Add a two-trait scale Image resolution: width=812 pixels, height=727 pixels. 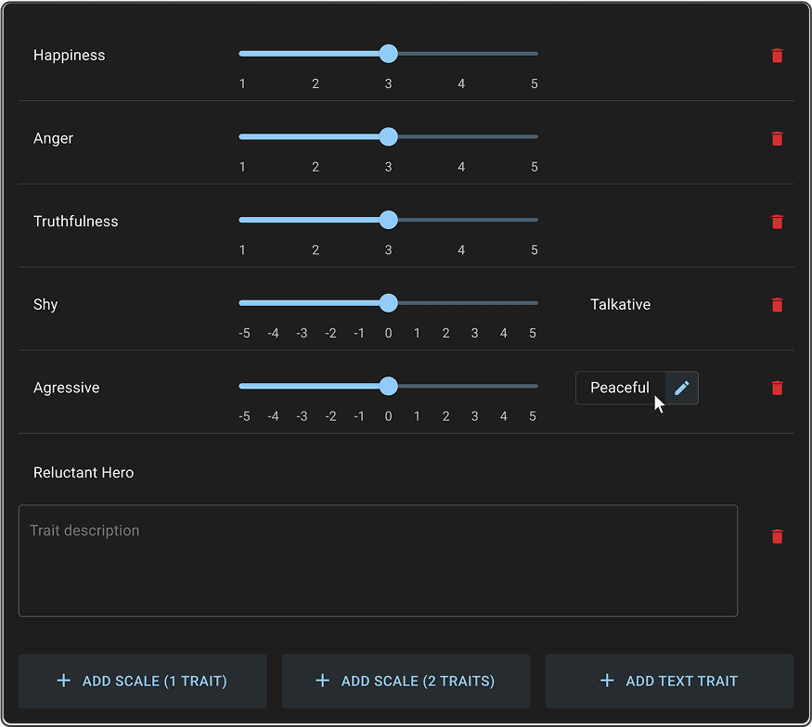pos(406,681)
